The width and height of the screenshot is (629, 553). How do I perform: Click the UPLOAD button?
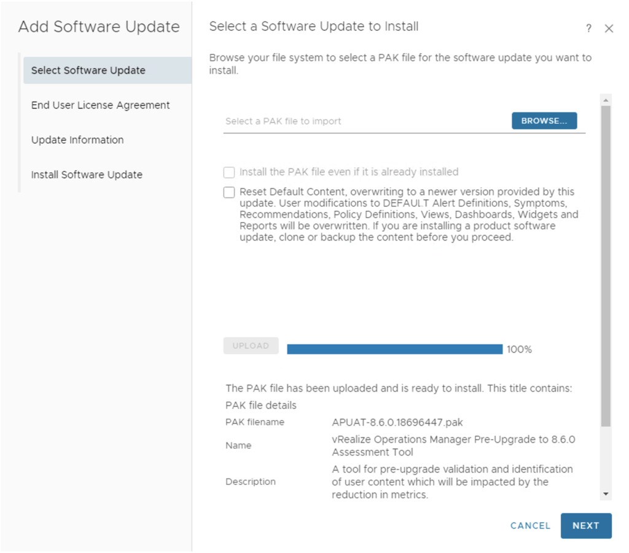pos(251,346)
